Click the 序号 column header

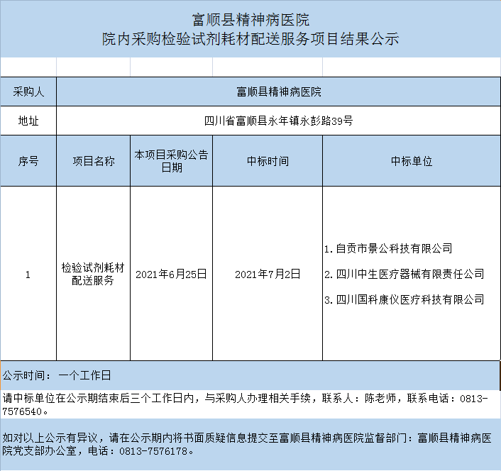[x=28, y=161]
